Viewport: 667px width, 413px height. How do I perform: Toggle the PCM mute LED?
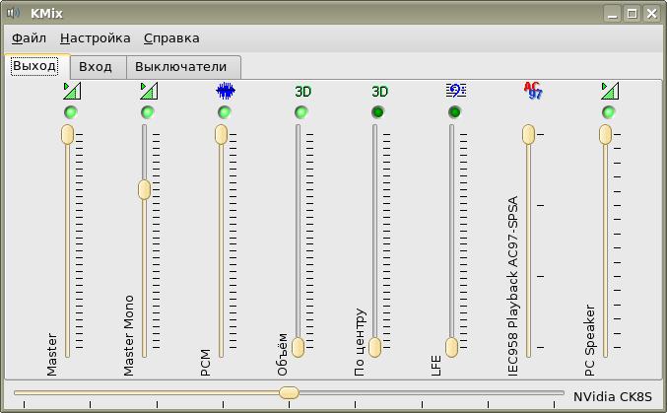click(x=225, y=112)
